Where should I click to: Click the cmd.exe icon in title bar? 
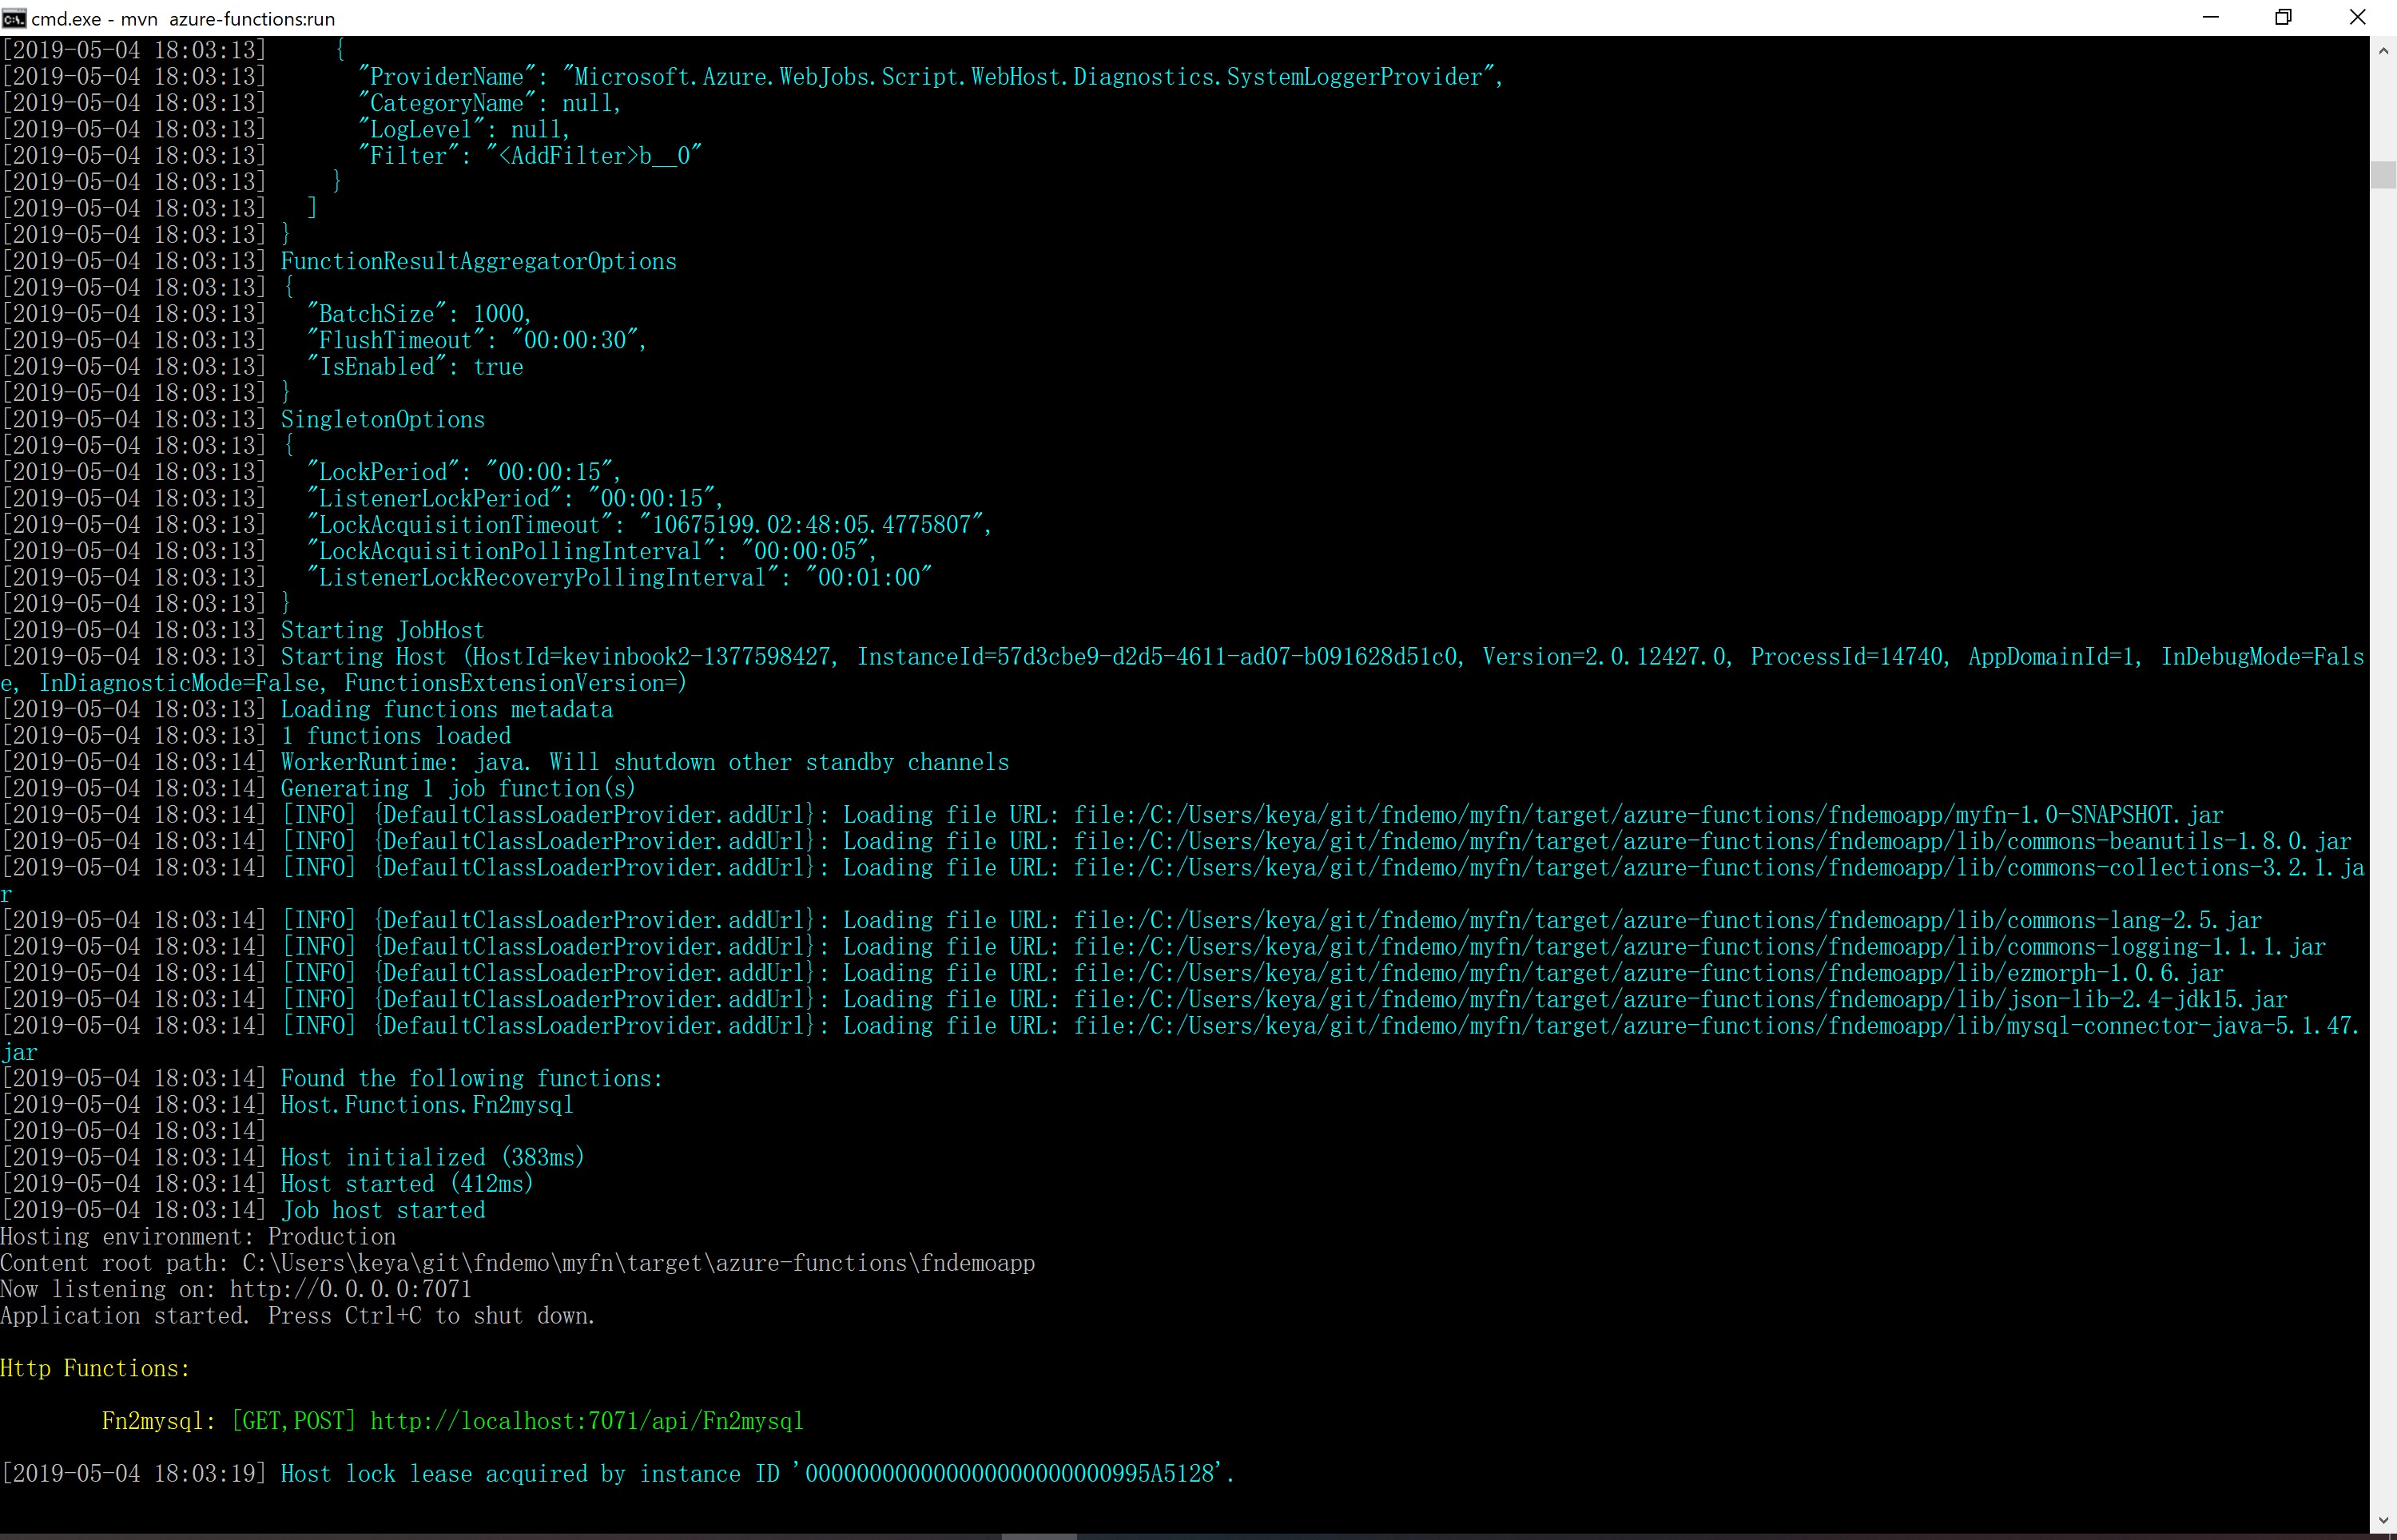coord(14,18)
